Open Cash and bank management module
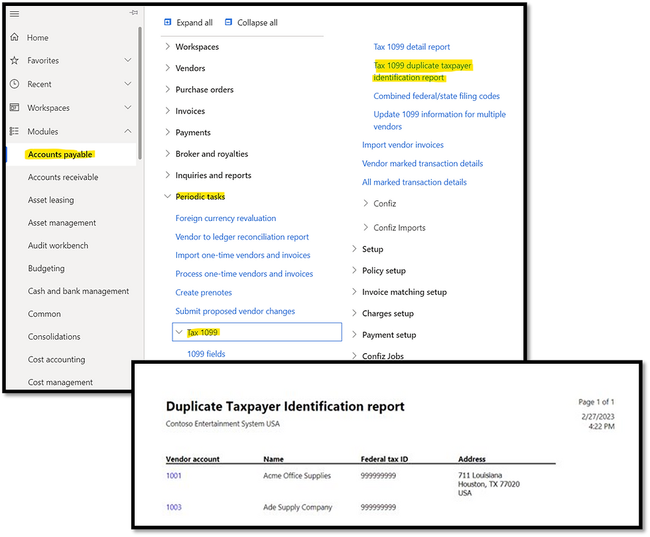The image size is (650, 537). 78,291
